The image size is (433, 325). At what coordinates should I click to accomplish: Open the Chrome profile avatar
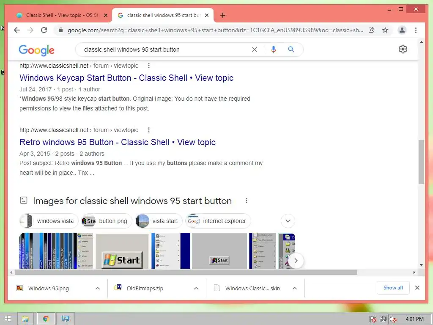(x=402, y=30)
